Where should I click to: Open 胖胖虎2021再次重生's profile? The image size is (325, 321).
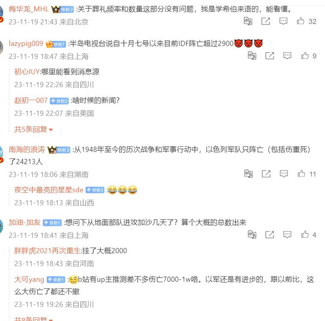point(47,251)
